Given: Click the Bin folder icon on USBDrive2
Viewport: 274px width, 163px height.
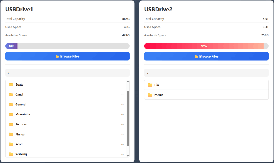Looking at the screenshot, I should 150,85.
